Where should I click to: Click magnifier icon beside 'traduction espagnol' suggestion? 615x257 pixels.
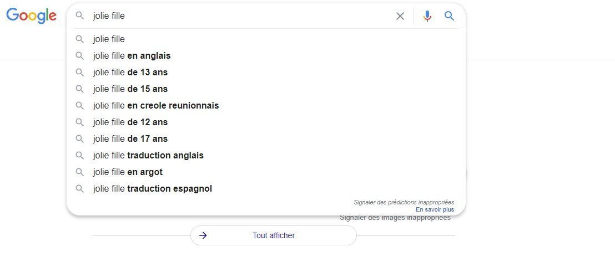coord(79,188)
